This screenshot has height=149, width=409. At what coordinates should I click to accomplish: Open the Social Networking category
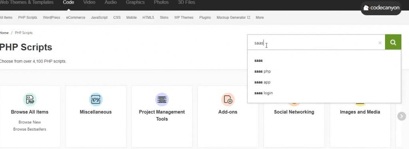click(x=294, y=112)
